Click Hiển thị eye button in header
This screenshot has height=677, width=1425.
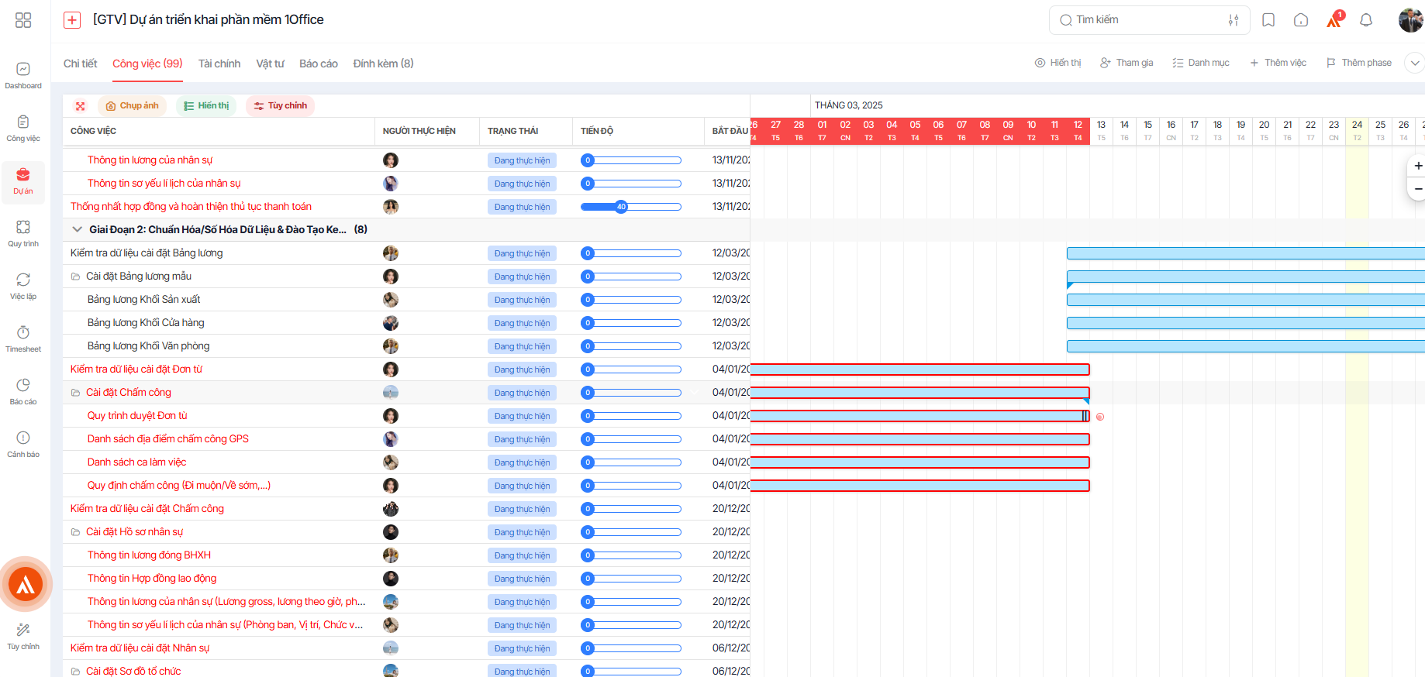(x=1058, y=63)
